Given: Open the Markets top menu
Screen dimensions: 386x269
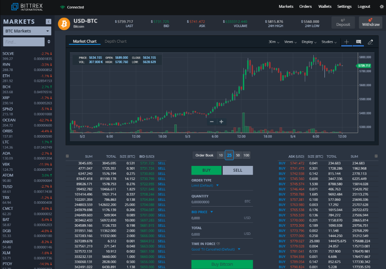Looking at the screenshot, I should pyautogui.click(x=286, y=7).
